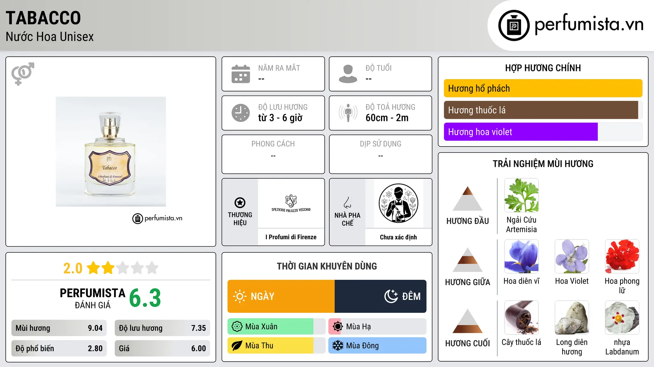Viewport: 654px width, 367px height.
Task: Click the unisex gender symbol icon
Action: [x=23, y=74]
